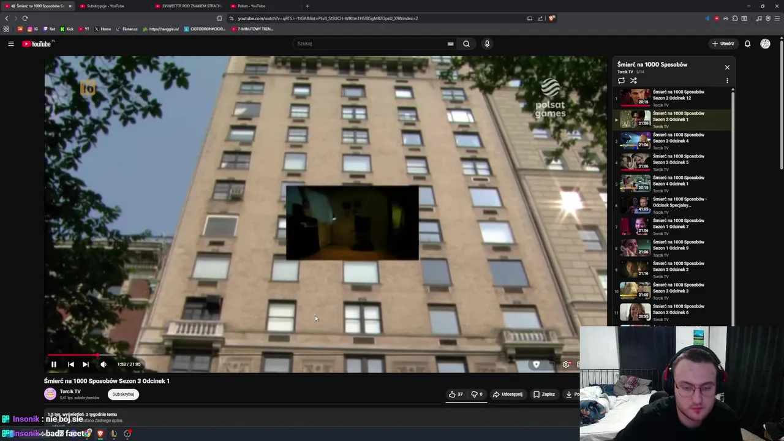Click the Udostępnij share button
784x441 pixels.
pos(508,394)
